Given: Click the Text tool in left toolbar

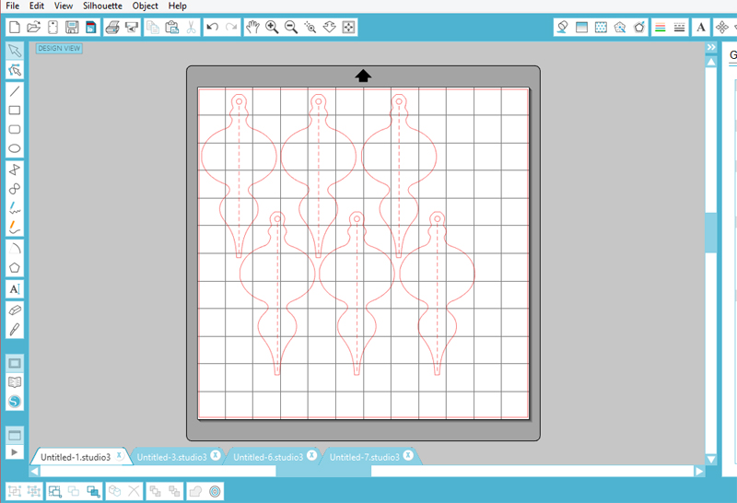Looking at the screenshot, I should (15, 289).
